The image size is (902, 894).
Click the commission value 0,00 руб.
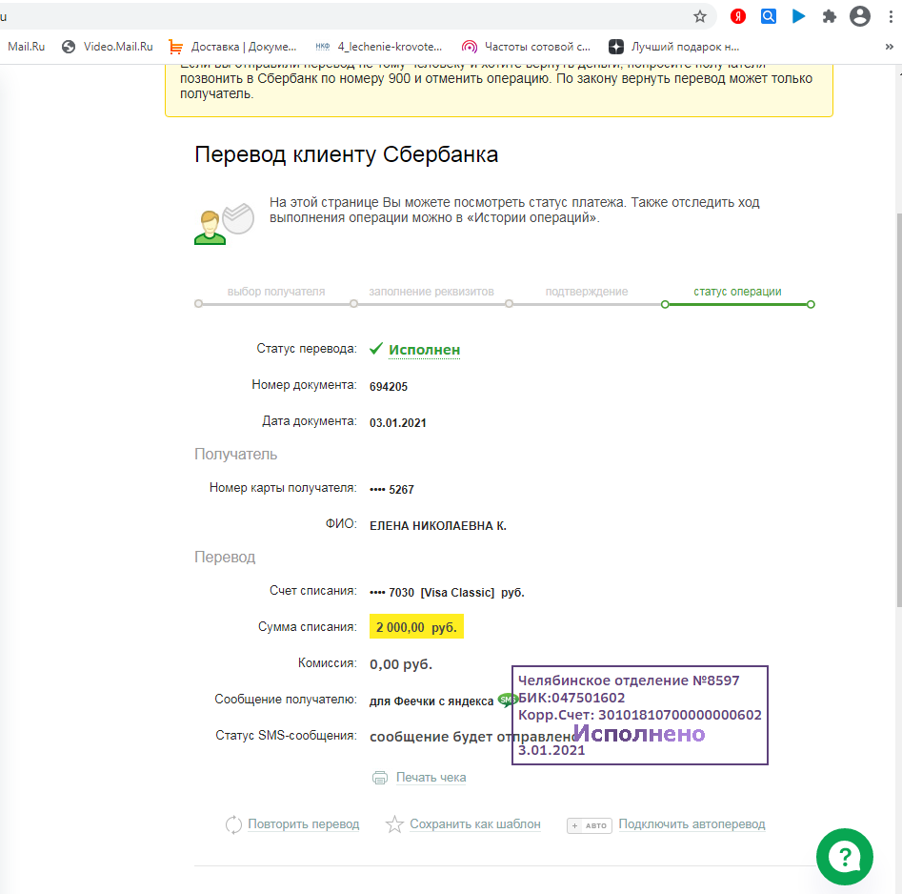coord(400,664)
